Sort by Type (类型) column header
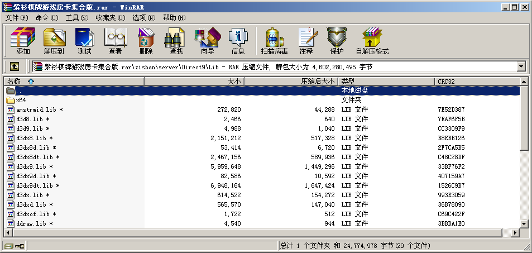The image size is (532, 253). pyautogui.click(x=386, y=82)
